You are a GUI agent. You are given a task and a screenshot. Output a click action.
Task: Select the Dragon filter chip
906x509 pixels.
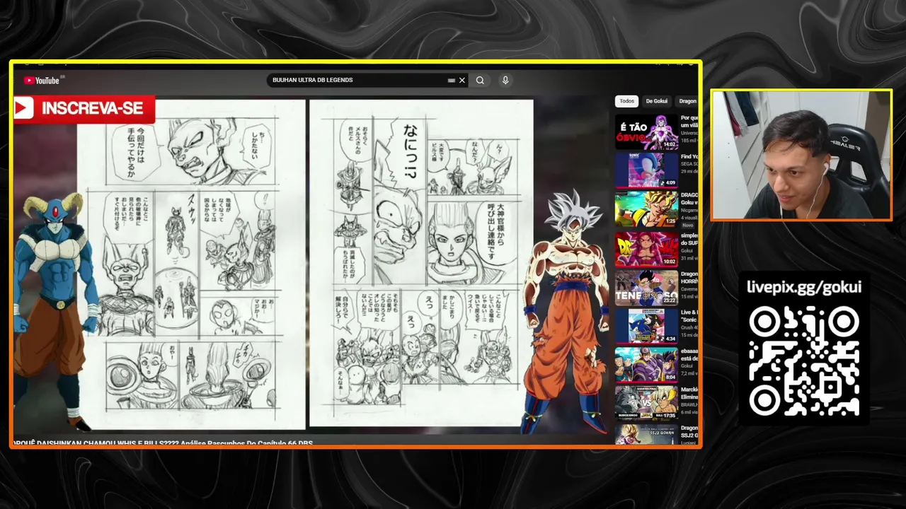[687, 101]
